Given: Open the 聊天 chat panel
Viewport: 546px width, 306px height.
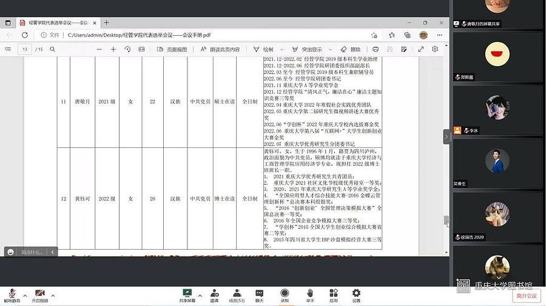Looking at the screenshot, I should (260, 296).
